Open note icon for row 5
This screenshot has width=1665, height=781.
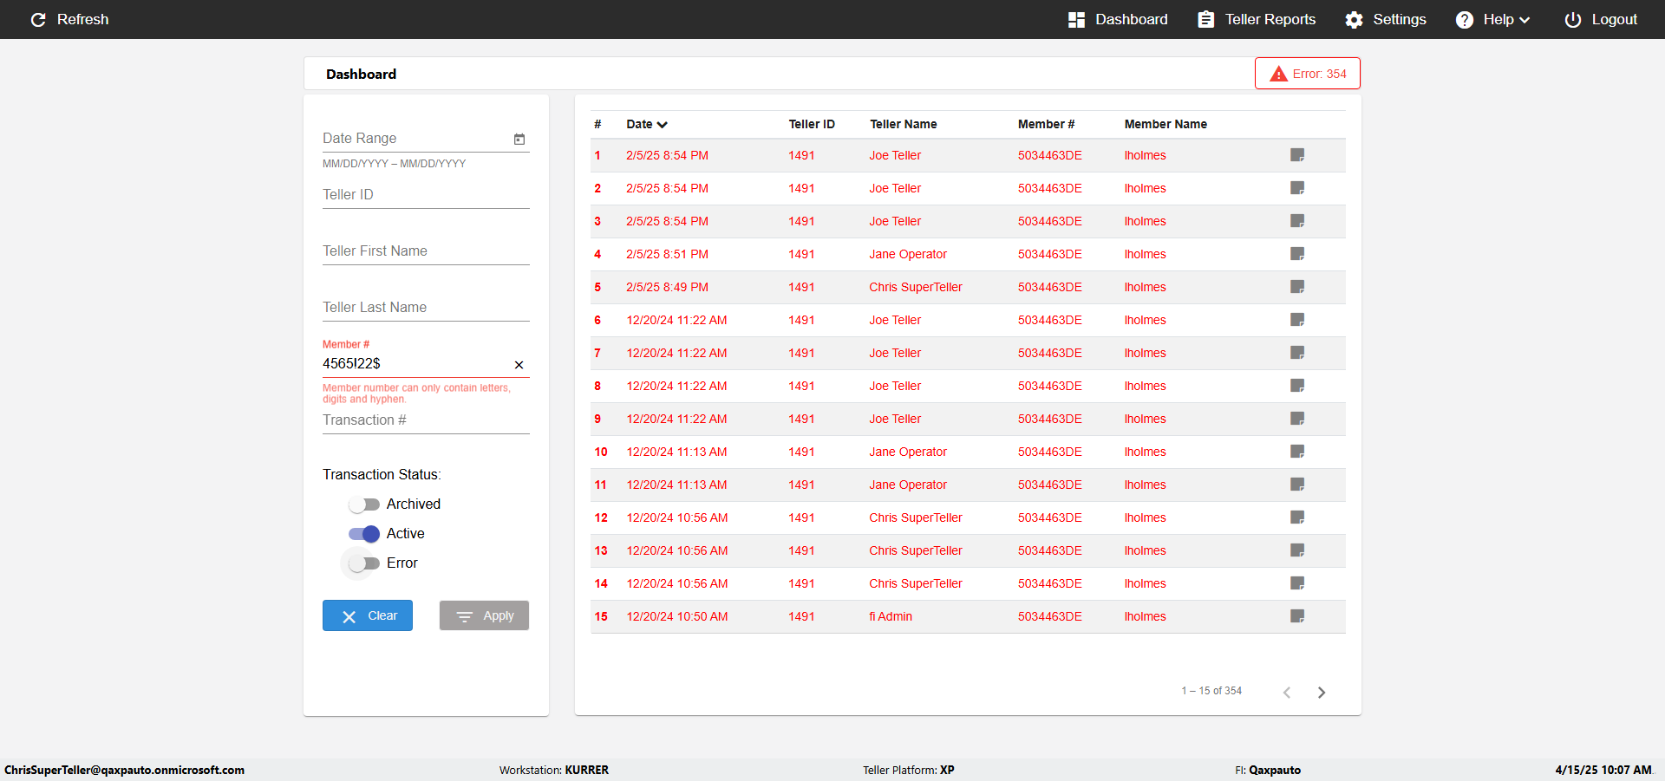click(x=1297, y=287)
